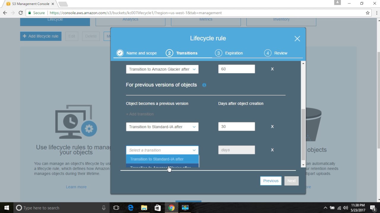380x213 pixels.
Task: Bookmark this page with the star icon
Action: click(x=368, y=13)
